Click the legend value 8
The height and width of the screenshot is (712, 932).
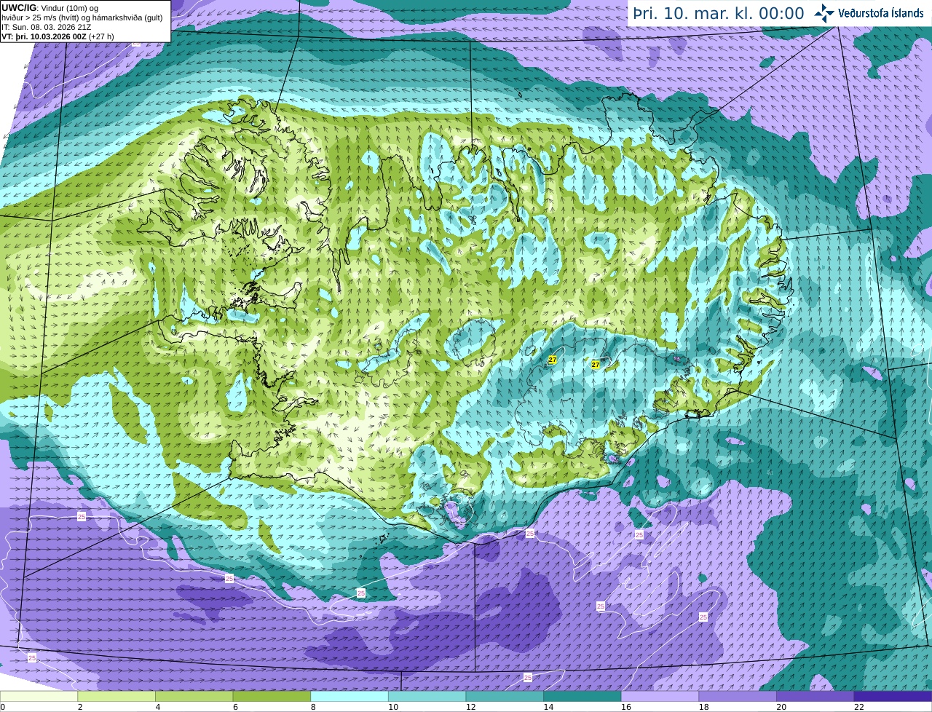313,707
